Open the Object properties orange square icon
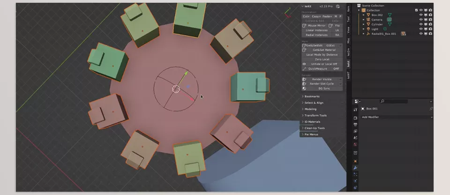The image size is (450, 195). click(x=355, y=161)
